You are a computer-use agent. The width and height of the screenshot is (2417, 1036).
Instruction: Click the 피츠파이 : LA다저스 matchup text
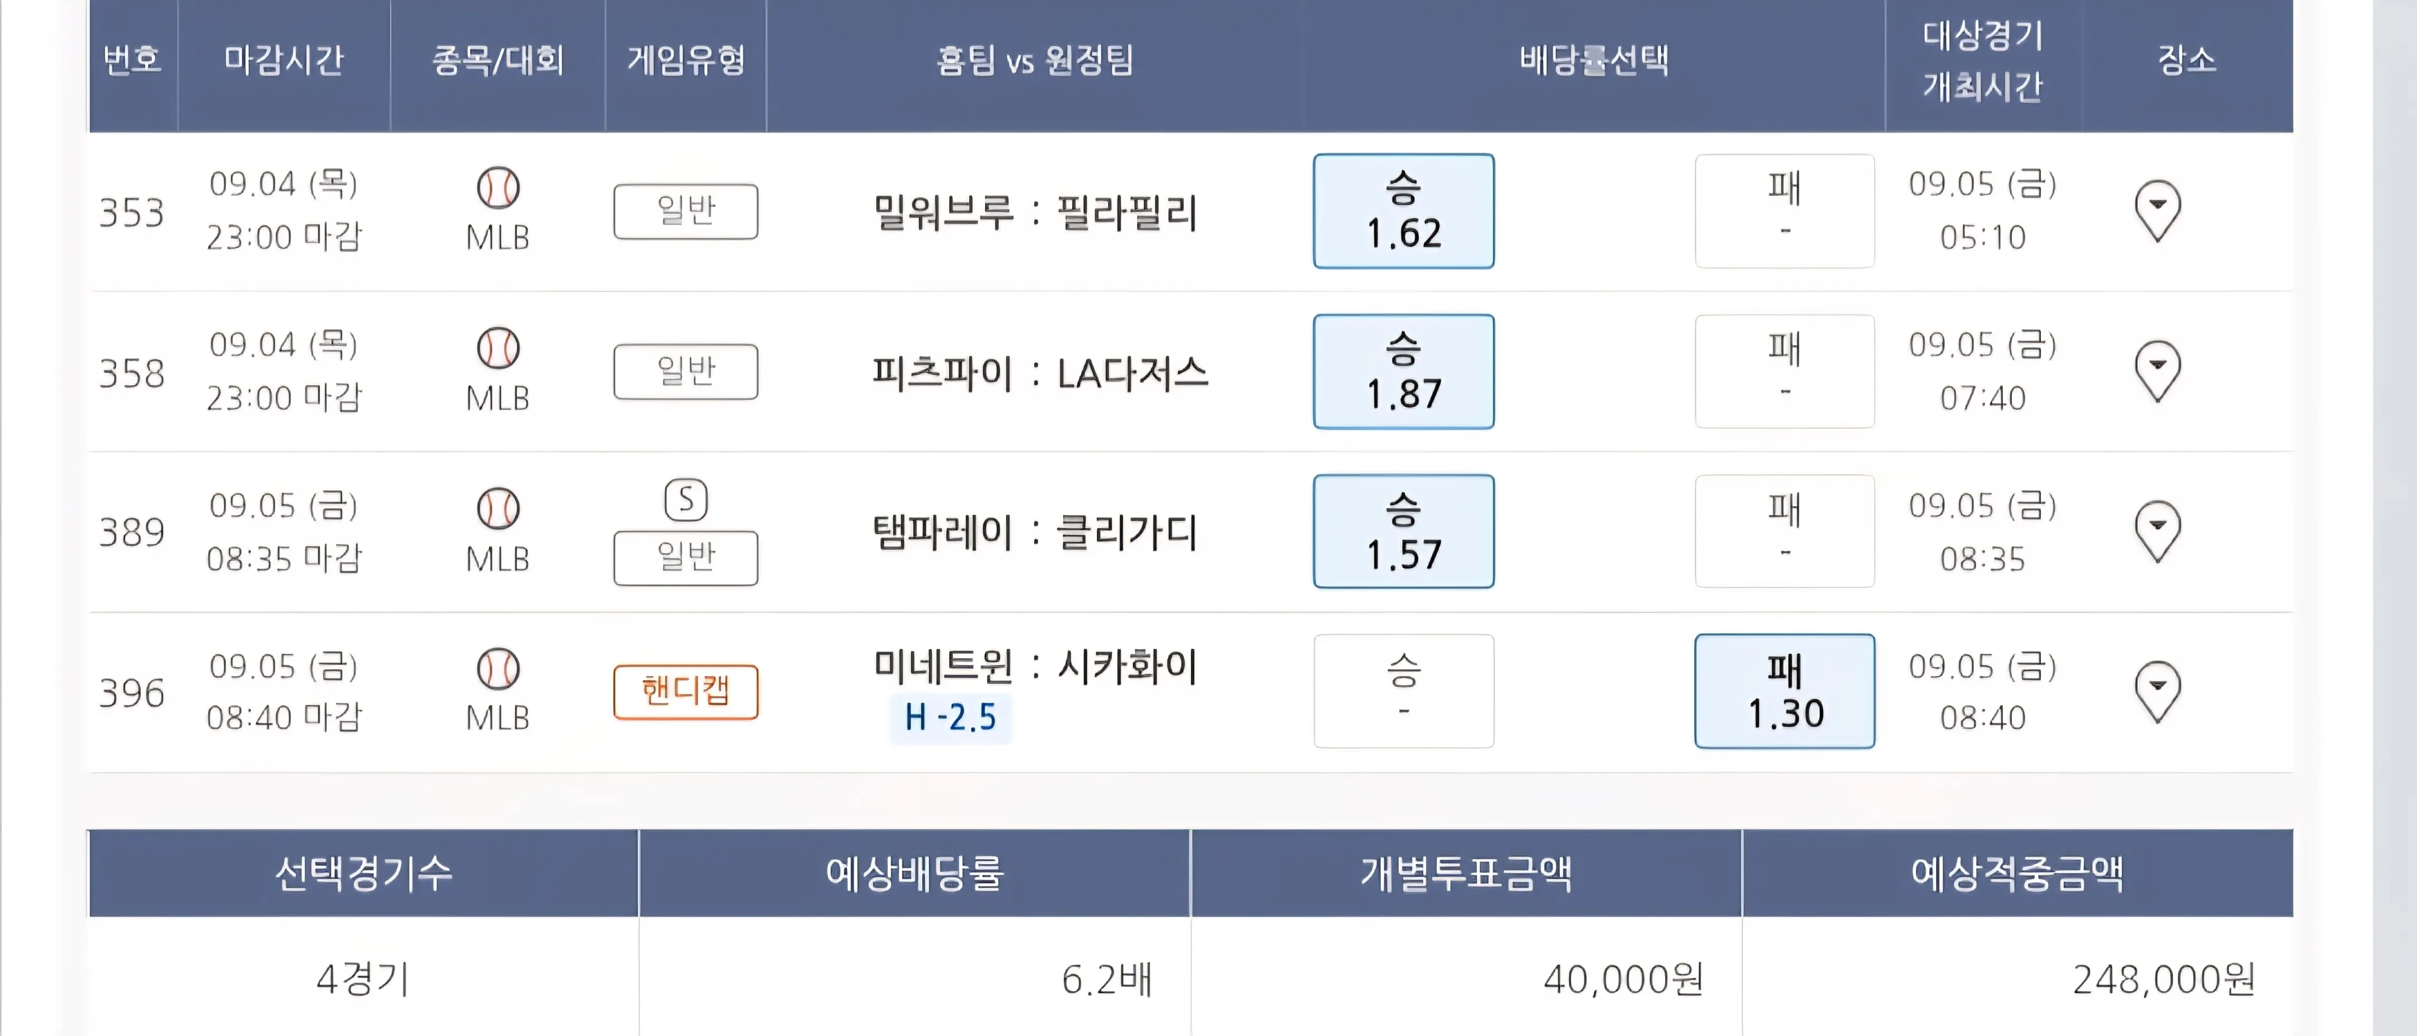1040,373
